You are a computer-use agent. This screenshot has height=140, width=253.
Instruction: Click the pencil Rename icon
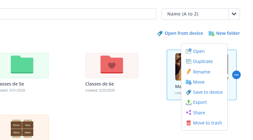(188, 72)
